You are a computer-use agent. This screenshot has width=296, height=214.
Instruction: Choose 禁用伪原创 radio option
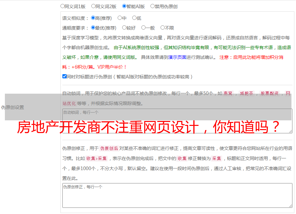coord(152,6)
